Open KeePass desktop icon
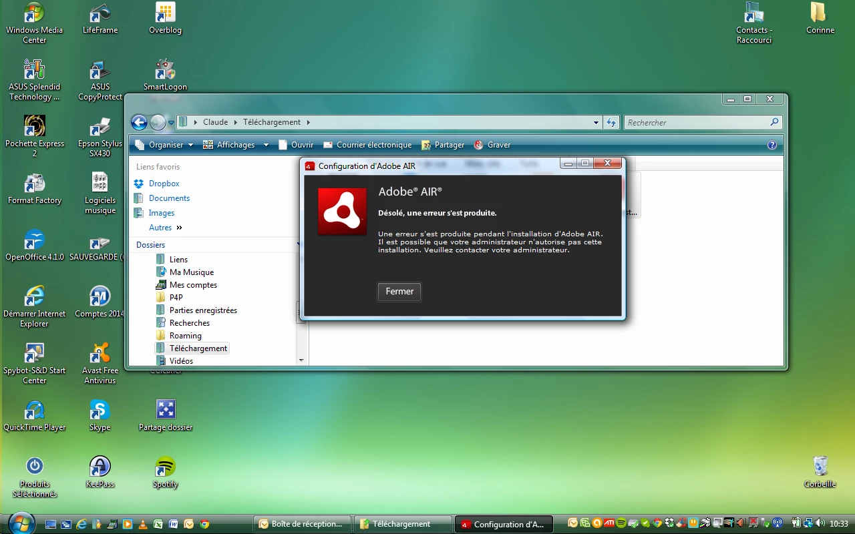 (100, 473)
